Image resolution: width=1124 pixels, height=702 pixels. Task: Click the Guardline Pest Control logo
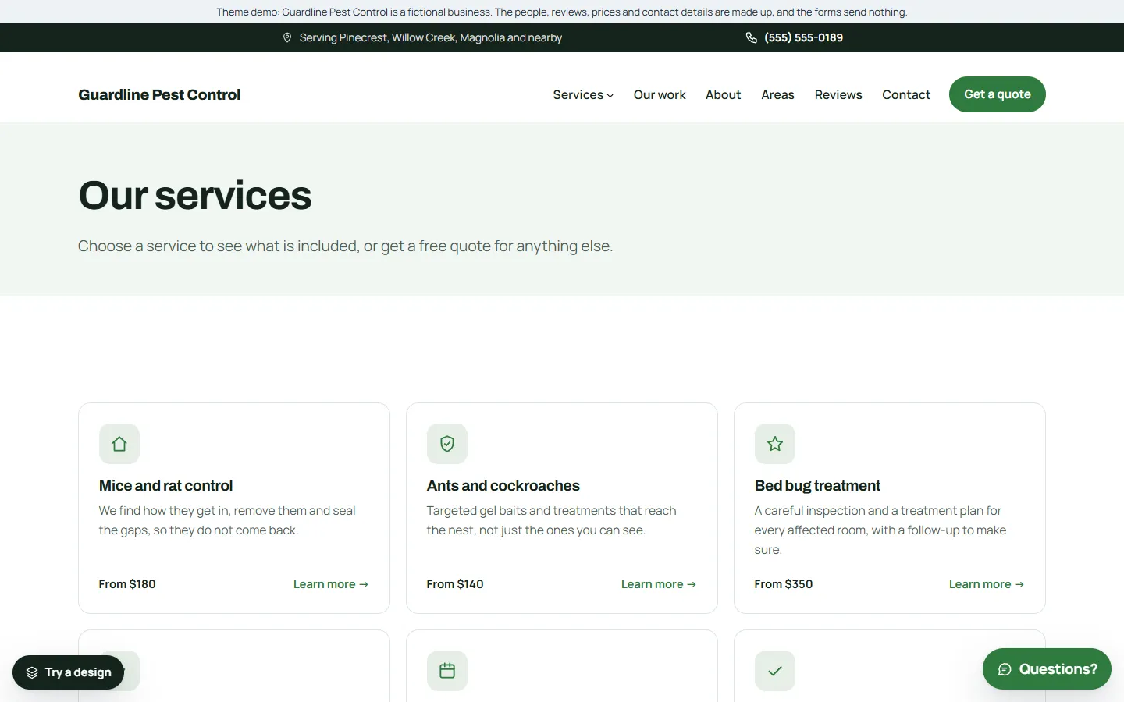pos(159,94)
